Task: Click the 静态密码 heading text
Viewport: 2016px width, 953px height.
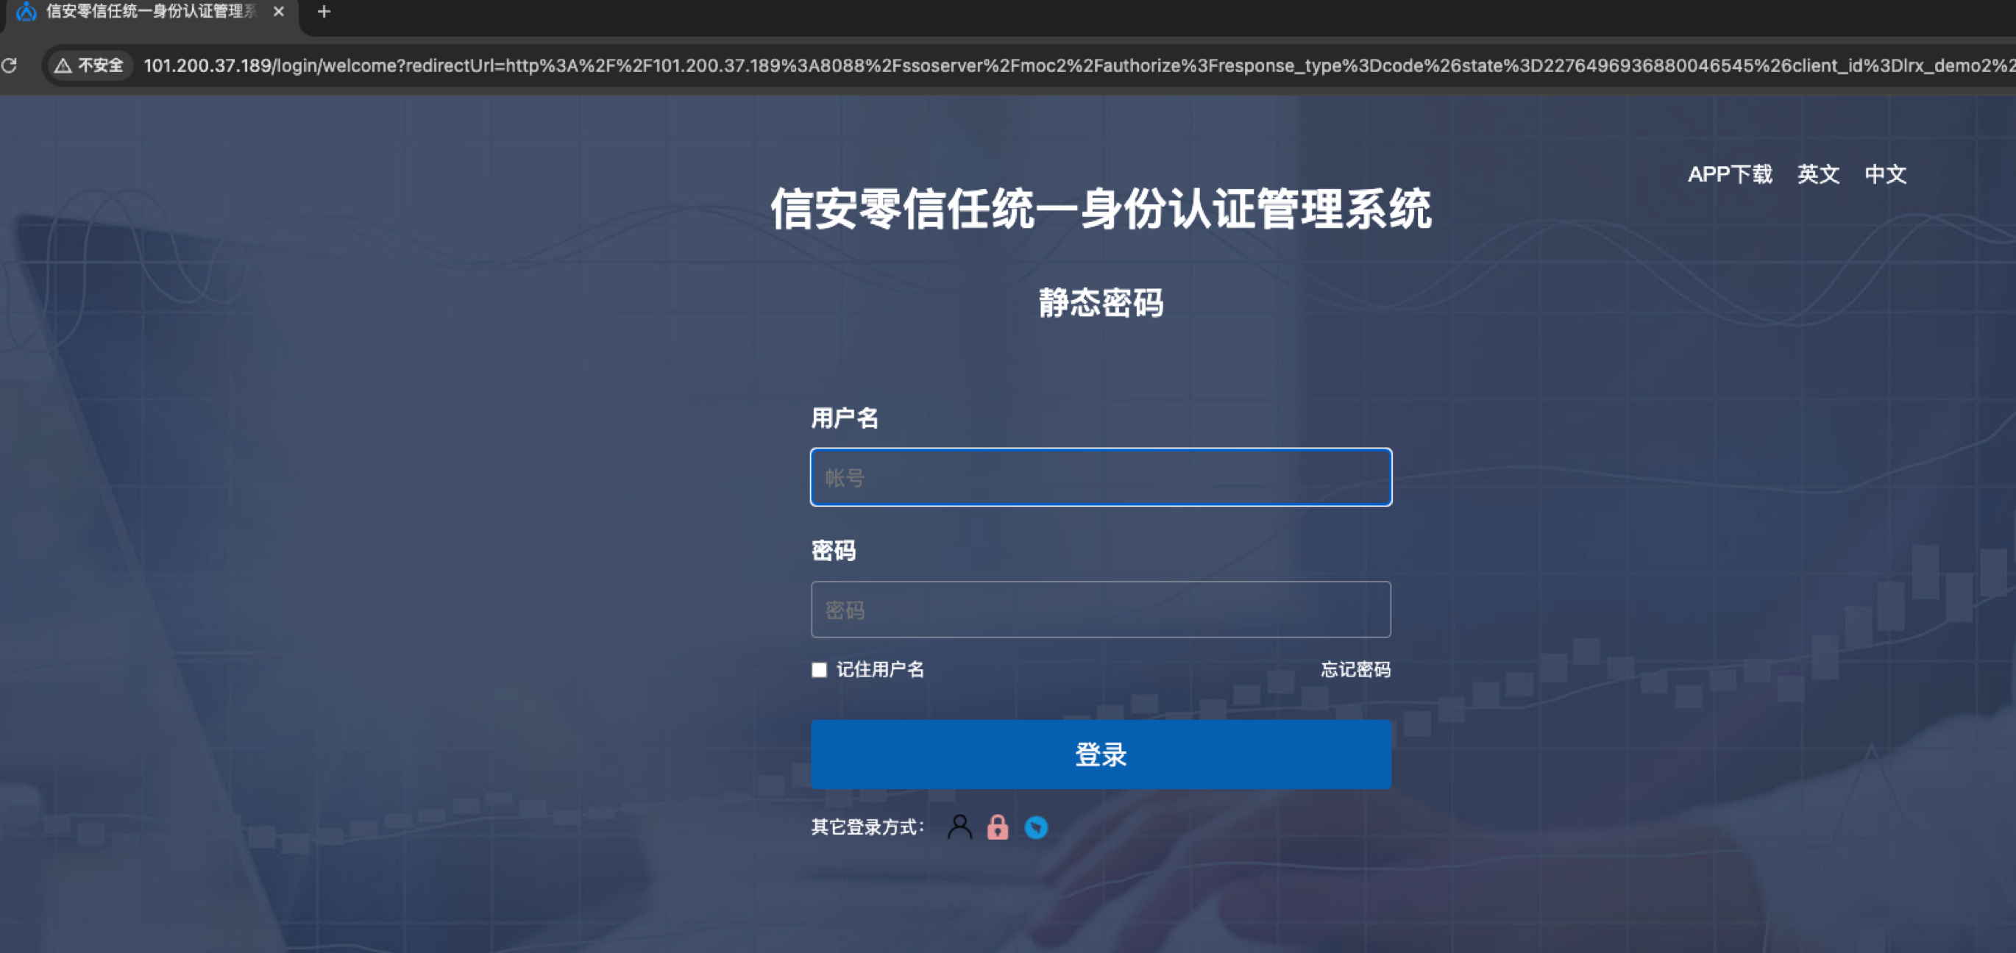Action: coord(1101,303)
